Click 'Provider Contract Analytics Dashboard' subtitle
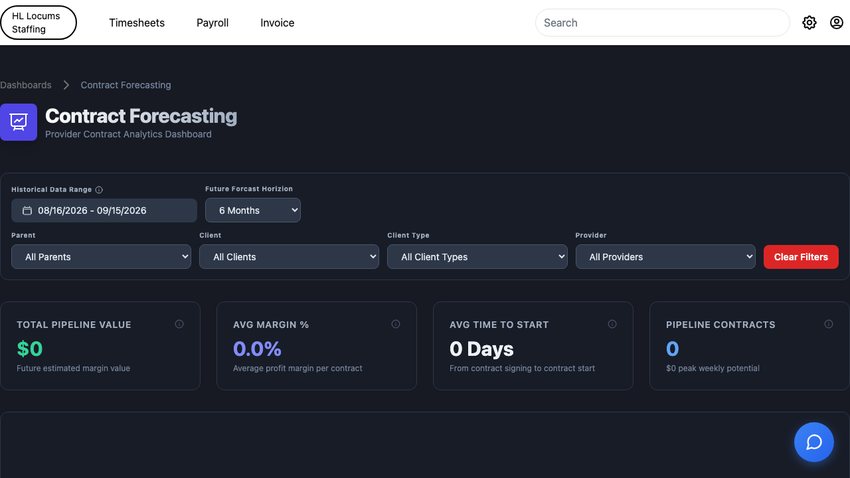 128,134
